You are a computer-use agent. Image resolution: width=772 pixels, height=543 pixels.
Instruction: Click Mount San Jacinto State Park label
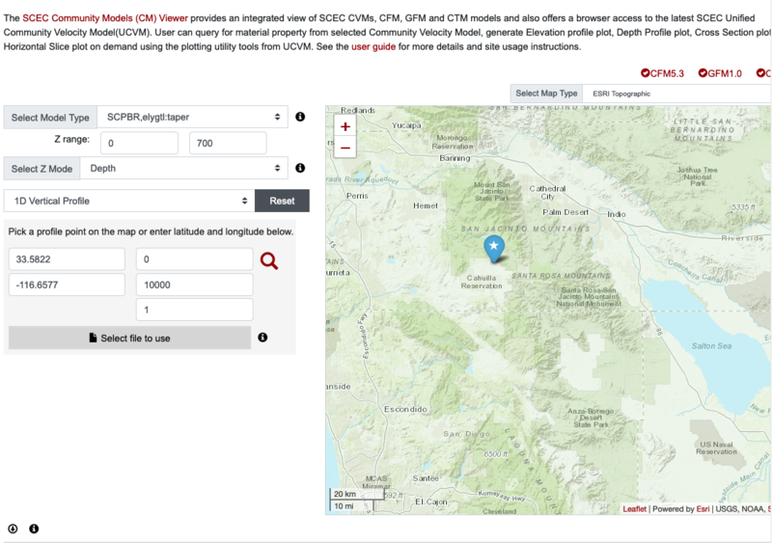[x=492, y=192]
